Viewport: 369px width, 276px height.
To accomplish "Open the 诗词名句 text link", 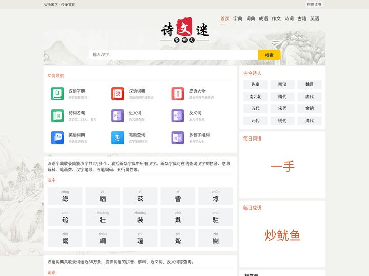I will click(77, 113).
